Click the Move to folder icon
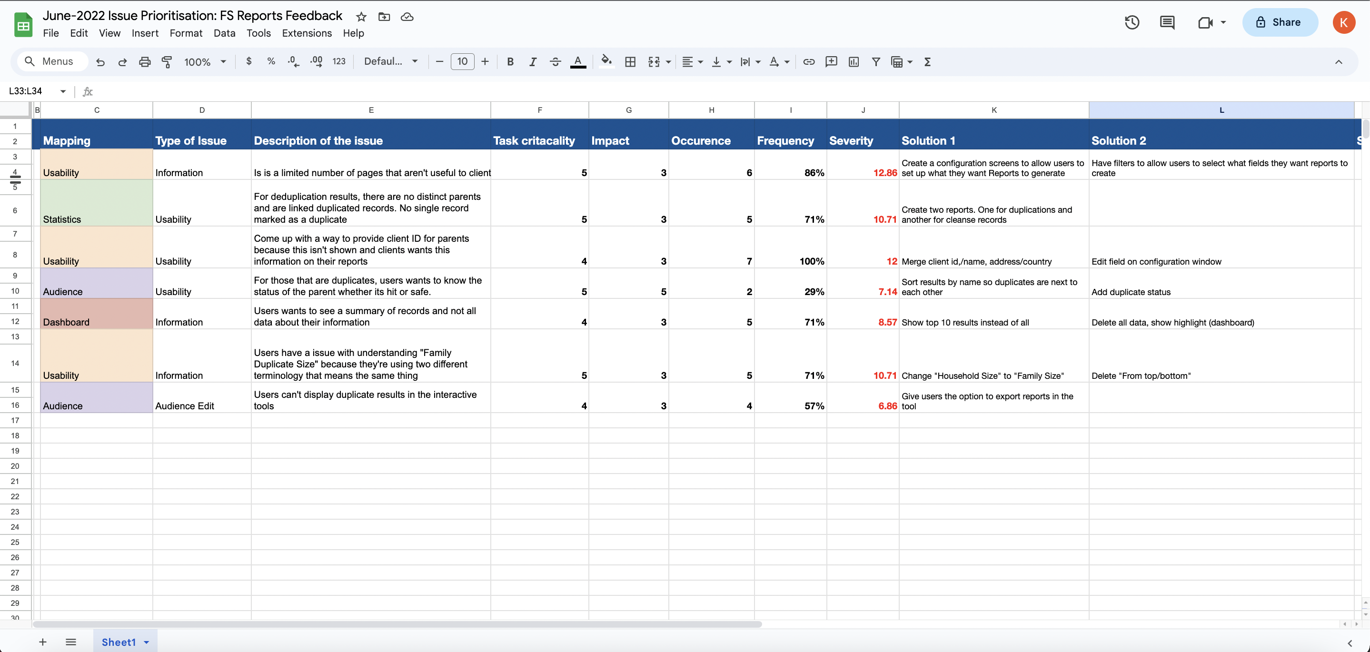The height and width of the screenshot is (652, 1370). pyautogui.click(x=384, y=17)
